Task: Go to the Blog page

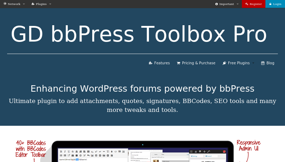Action: (268, 63)
